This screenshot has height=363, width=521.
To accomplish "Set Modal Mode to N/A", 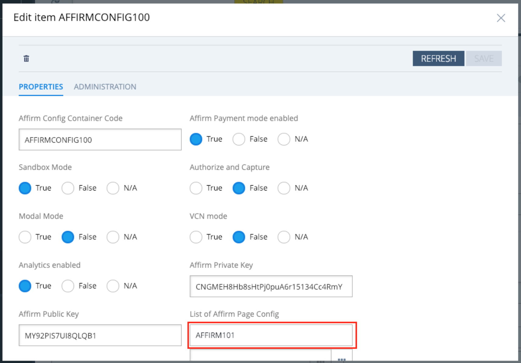I will (x=113, y=237).
